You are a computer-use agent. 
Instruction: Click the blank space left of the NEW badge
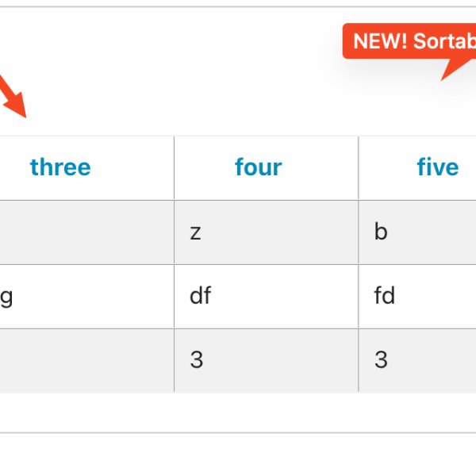coord(198,48)
